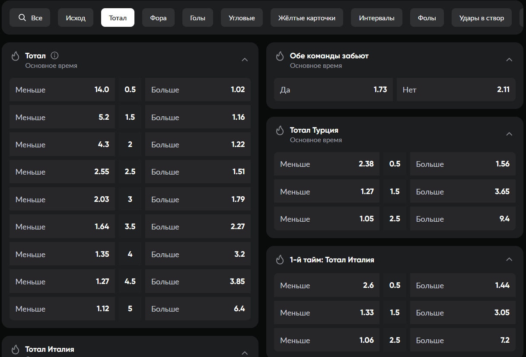
Task: Select Больше 3 at odds 1.79
Action: (198, 199)
